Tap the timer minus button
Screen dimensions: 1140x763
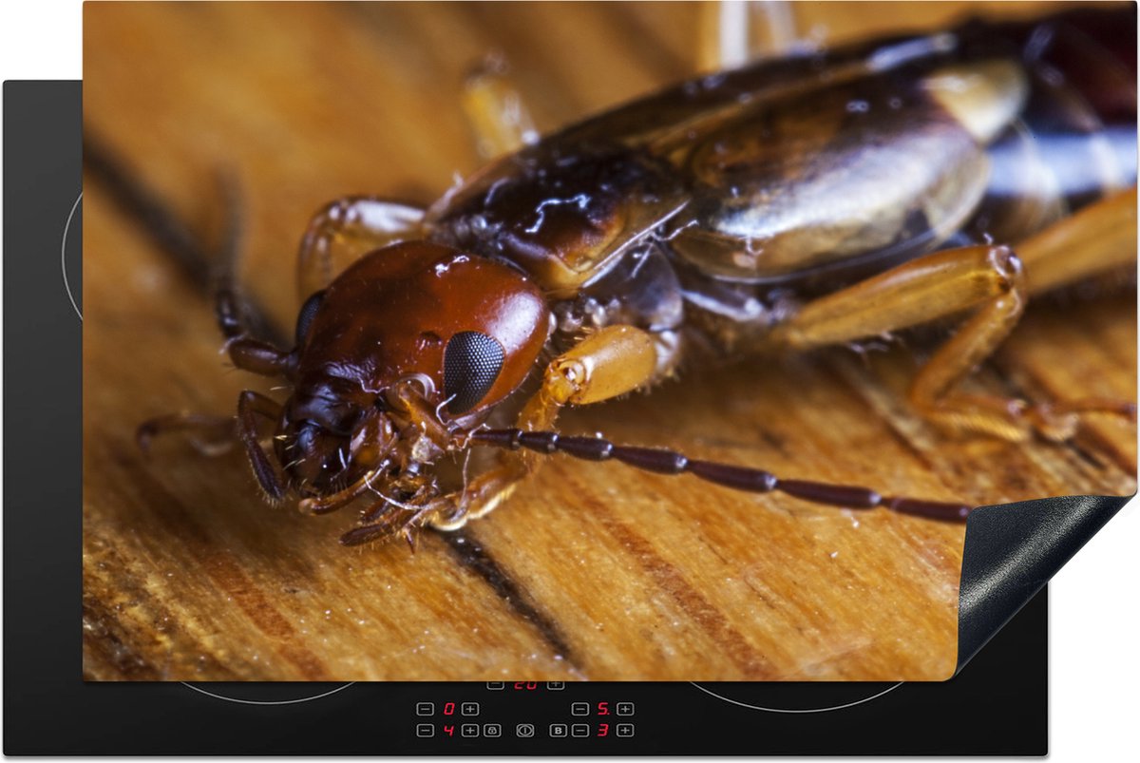(x=495, y=683)
